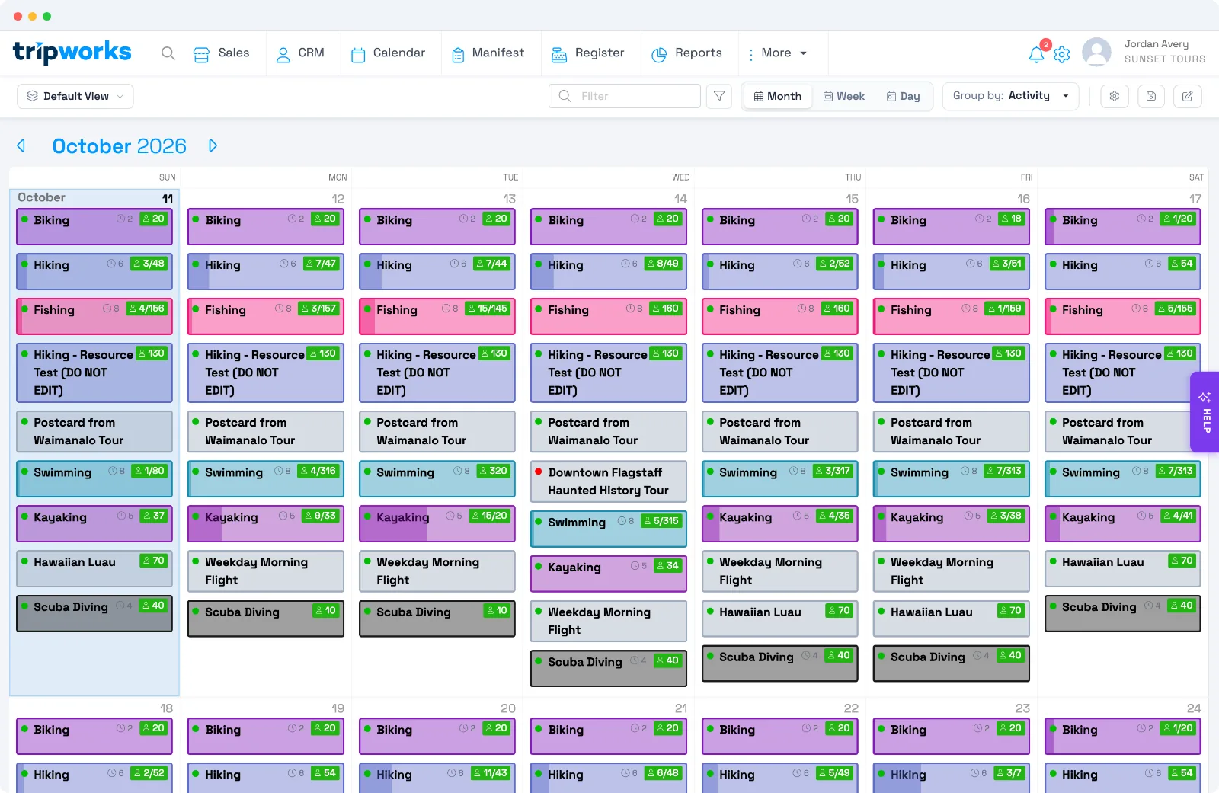Open Swimming 1/80 event on October 11
The image size is (1219, 793).
tap(94, 478)
